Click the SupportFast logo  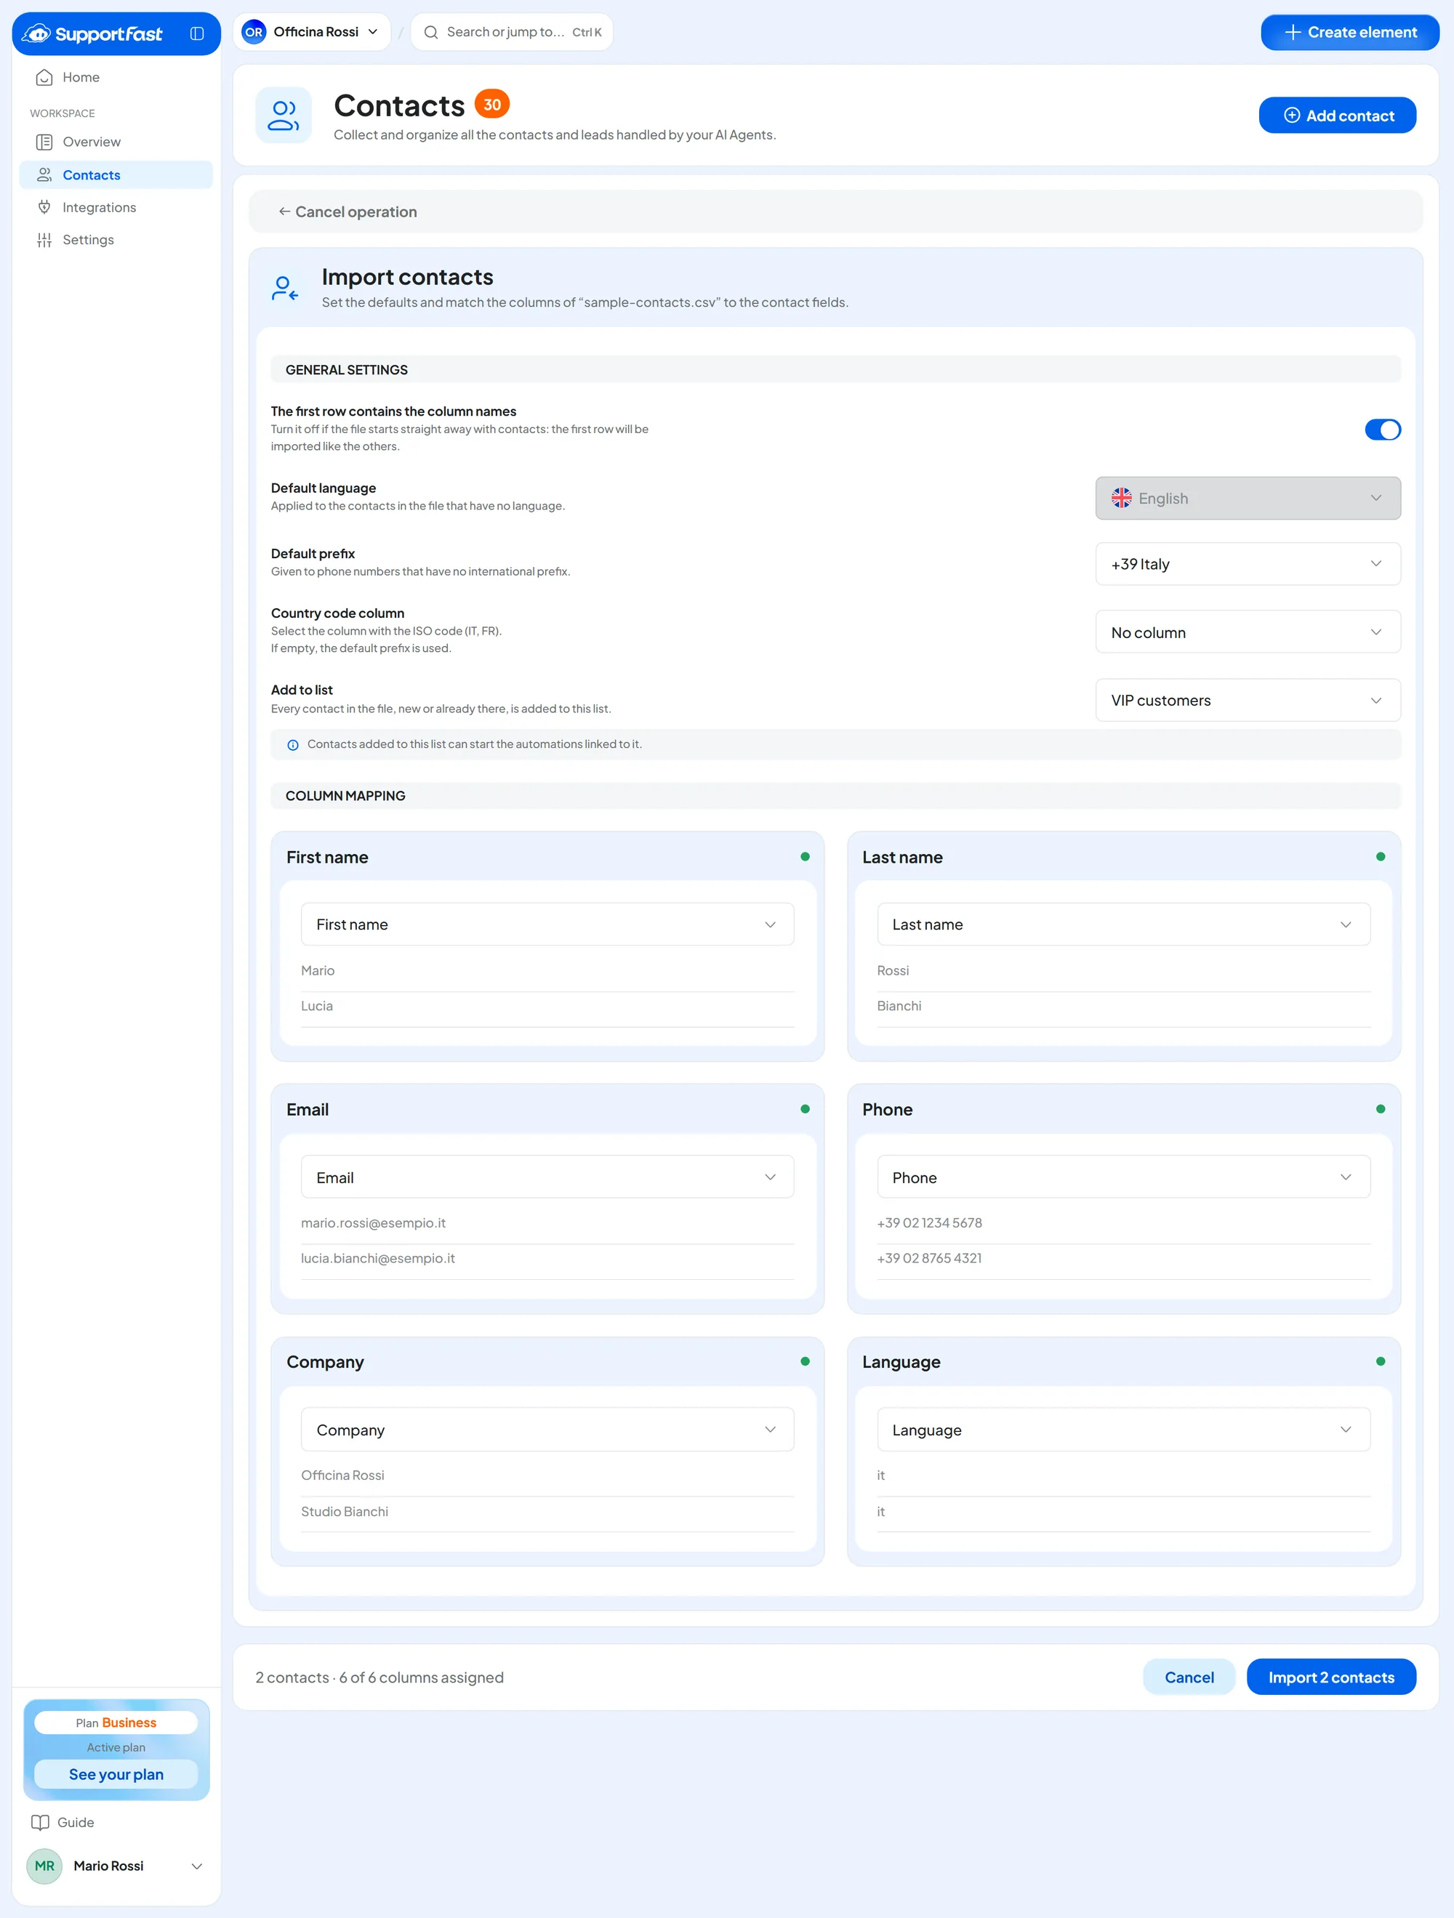93,34
